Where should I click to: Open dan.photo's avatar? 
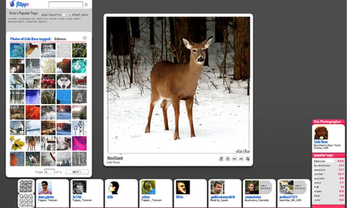click(45, 188)
